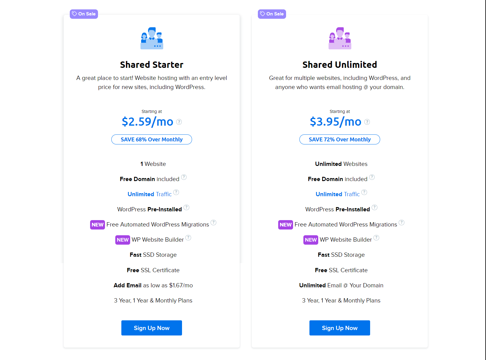
Task: Sign Up Now for Shared Starter
Action: tap(152, 328)
